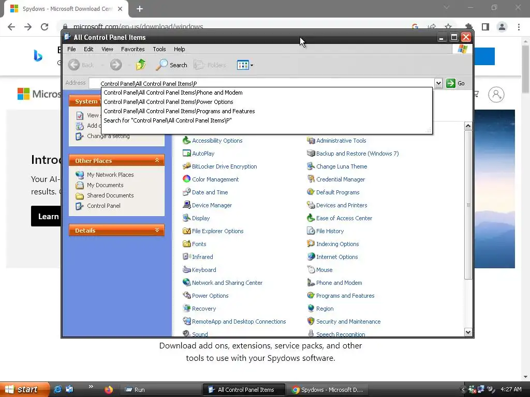The image size is (530, 397).
Task: Open Ease of Access Center icon
Action: coord(311,218)
